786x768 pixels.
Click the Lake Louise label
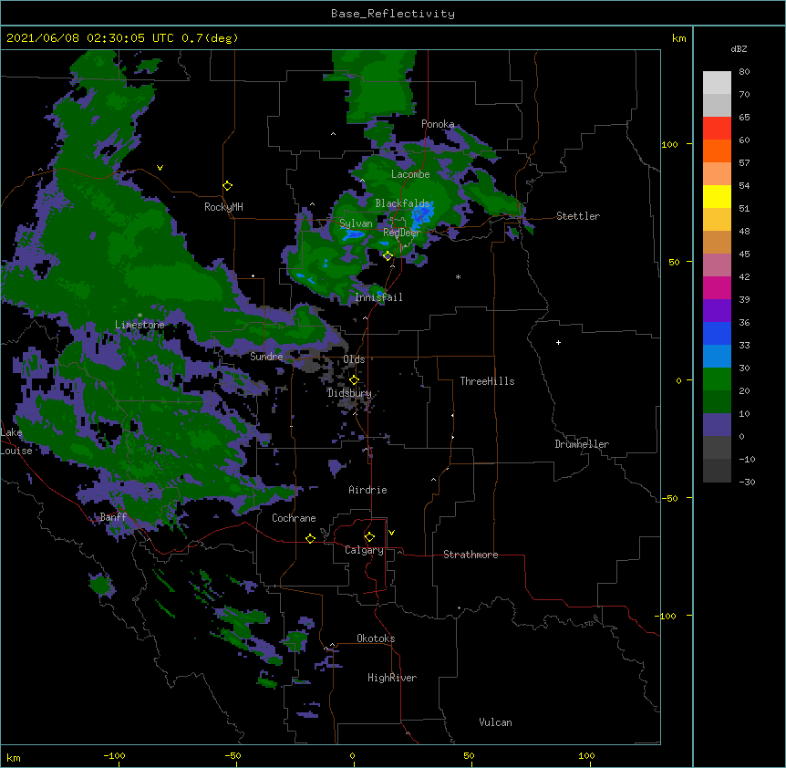point(16,441)
